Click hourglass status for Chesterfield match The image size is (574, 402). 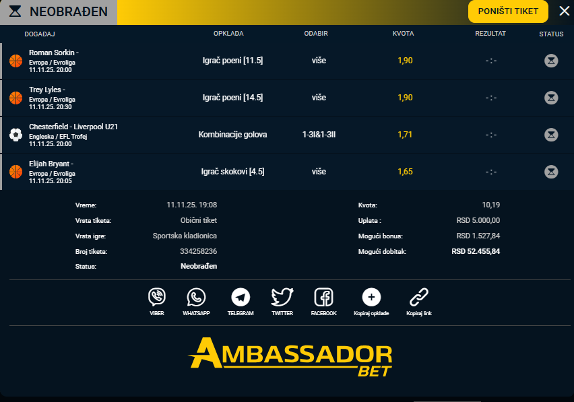point(551,135)
